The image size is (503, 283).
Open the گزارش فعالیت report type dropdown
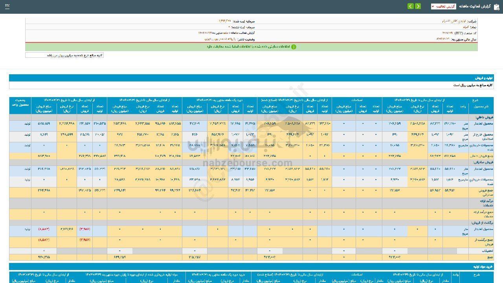(x=443, y=6)
